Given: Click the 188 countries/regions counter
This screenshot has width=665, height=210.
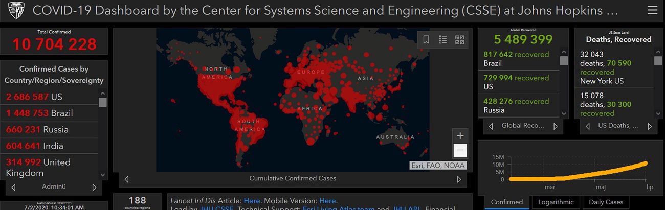Looking at the screenshot, I should pos(137,200).
